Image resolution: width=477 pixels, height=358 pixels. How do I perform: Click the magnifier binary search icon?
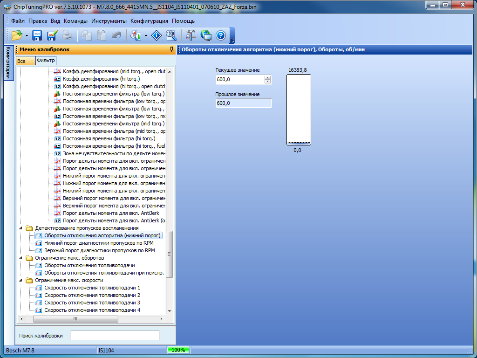click(x=171, y=35)
